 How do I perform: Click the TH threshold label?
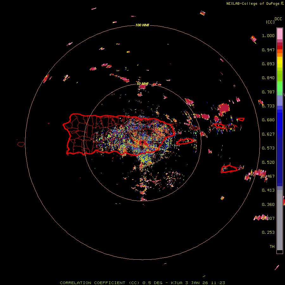point(272,247)
